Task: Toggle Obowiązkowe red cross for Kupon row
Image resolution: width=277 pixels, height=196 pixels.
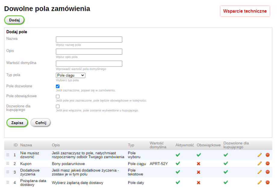Action: (x=198, y=164)
